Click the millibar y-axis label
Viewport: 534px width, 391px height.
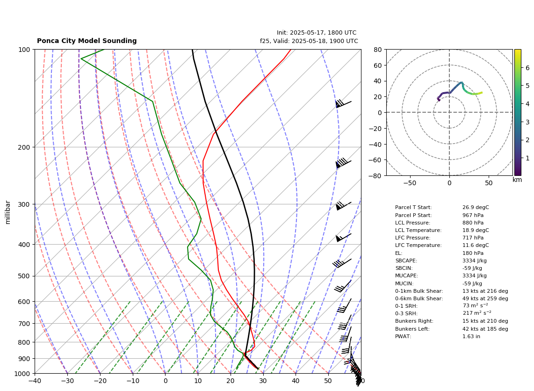[8, 212]
